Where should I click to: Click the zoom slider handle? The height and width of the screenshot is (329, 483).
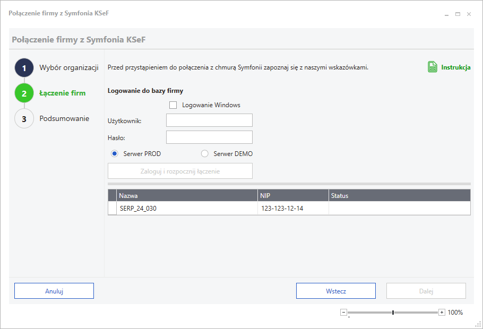click(393, 313)
